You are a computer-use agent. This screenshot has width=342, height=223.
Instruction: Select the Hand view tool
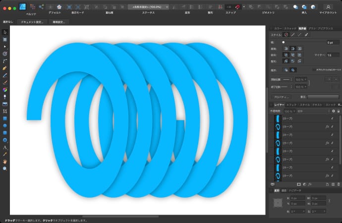coord(5,162)
